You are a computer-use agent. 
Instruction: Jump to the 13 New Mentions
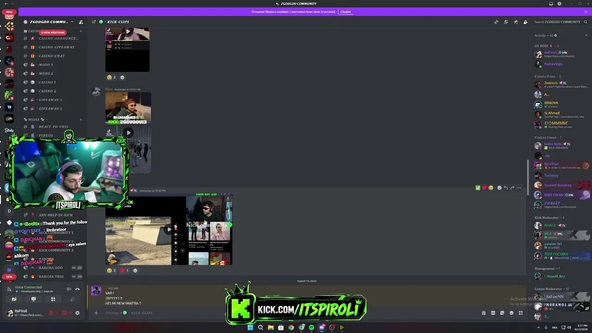click(x=53, y=32)
